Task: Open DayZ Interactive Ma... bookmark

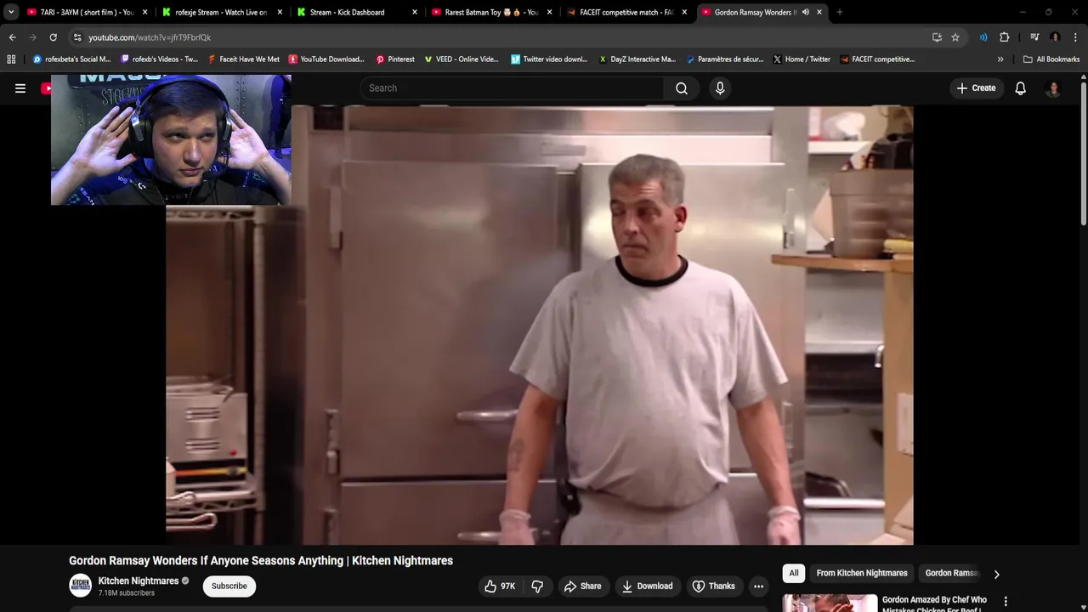Action: 637,59
